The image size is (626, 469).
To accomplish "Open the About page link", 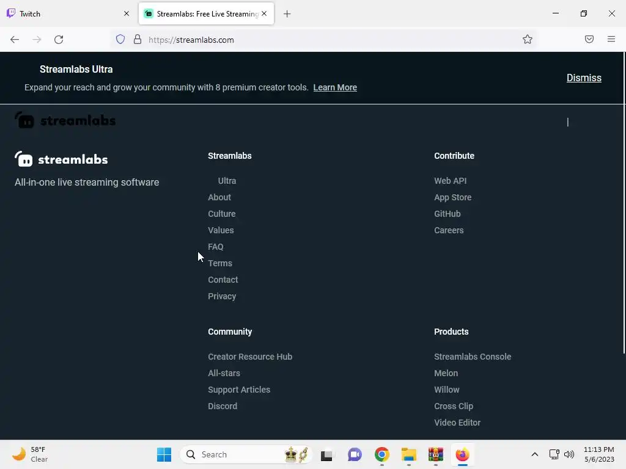I will pyautogui.click(x=219, y=197).
